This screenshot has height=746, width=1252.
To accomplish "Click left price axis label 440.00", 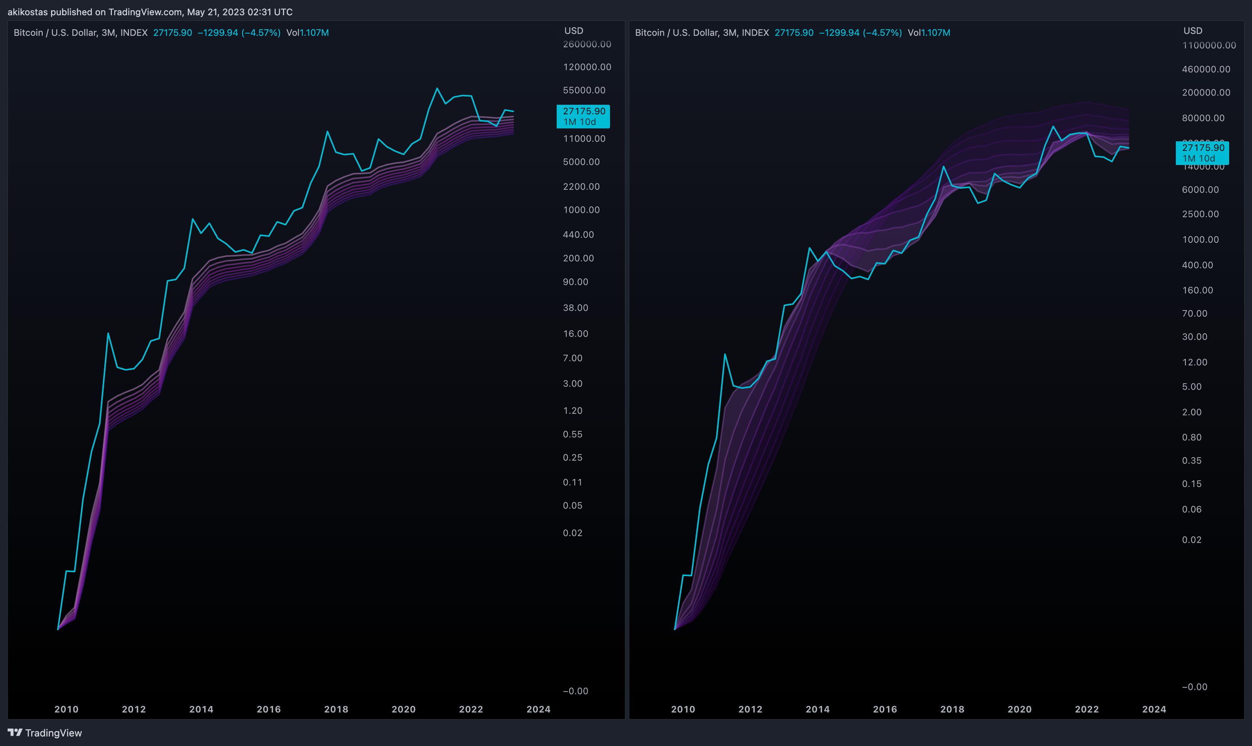I will pyautogui.click(x=578, y=234).
